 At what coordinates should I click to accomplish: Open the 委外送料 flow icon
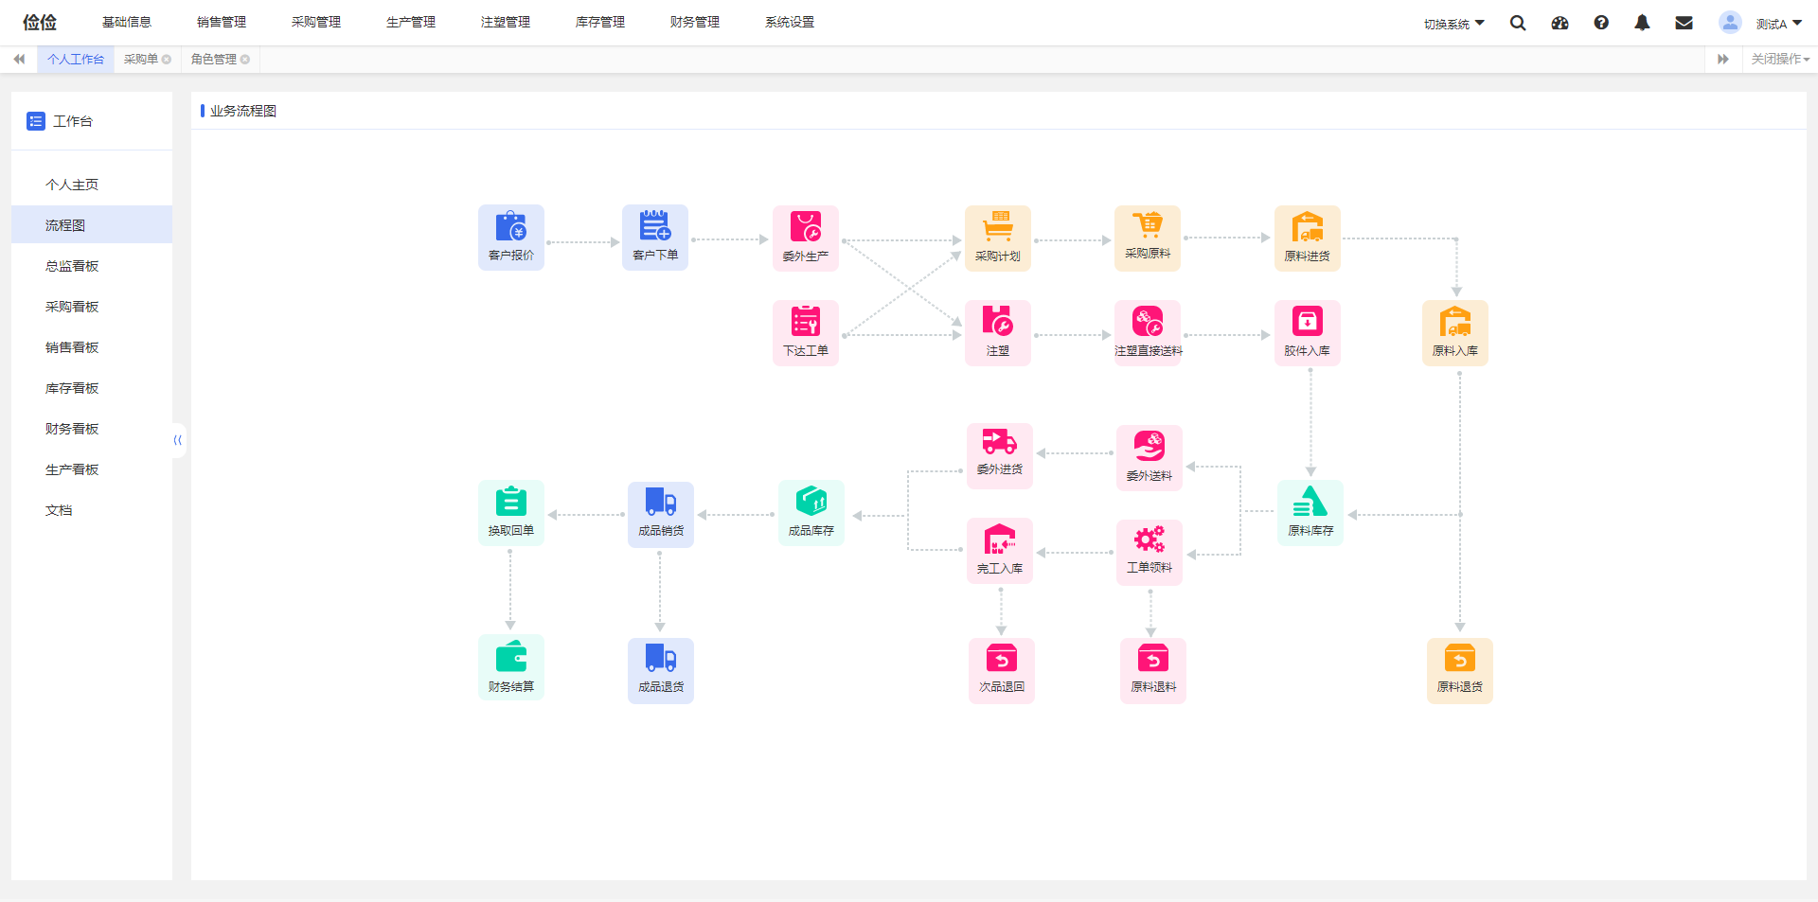click(1150, 458)
